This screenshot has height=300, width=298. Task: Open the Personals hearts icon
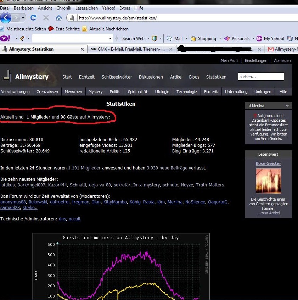tap(227, 39)
